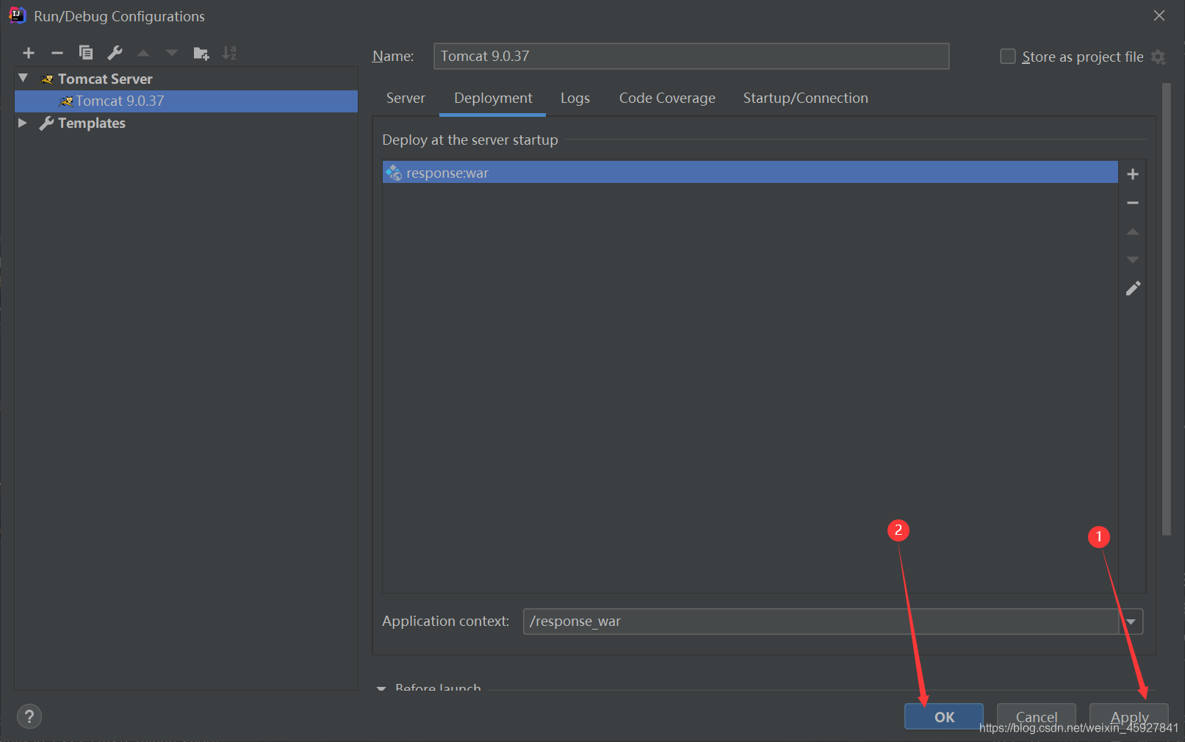
Task: Add a new run configuration
Action: (29, 53)
